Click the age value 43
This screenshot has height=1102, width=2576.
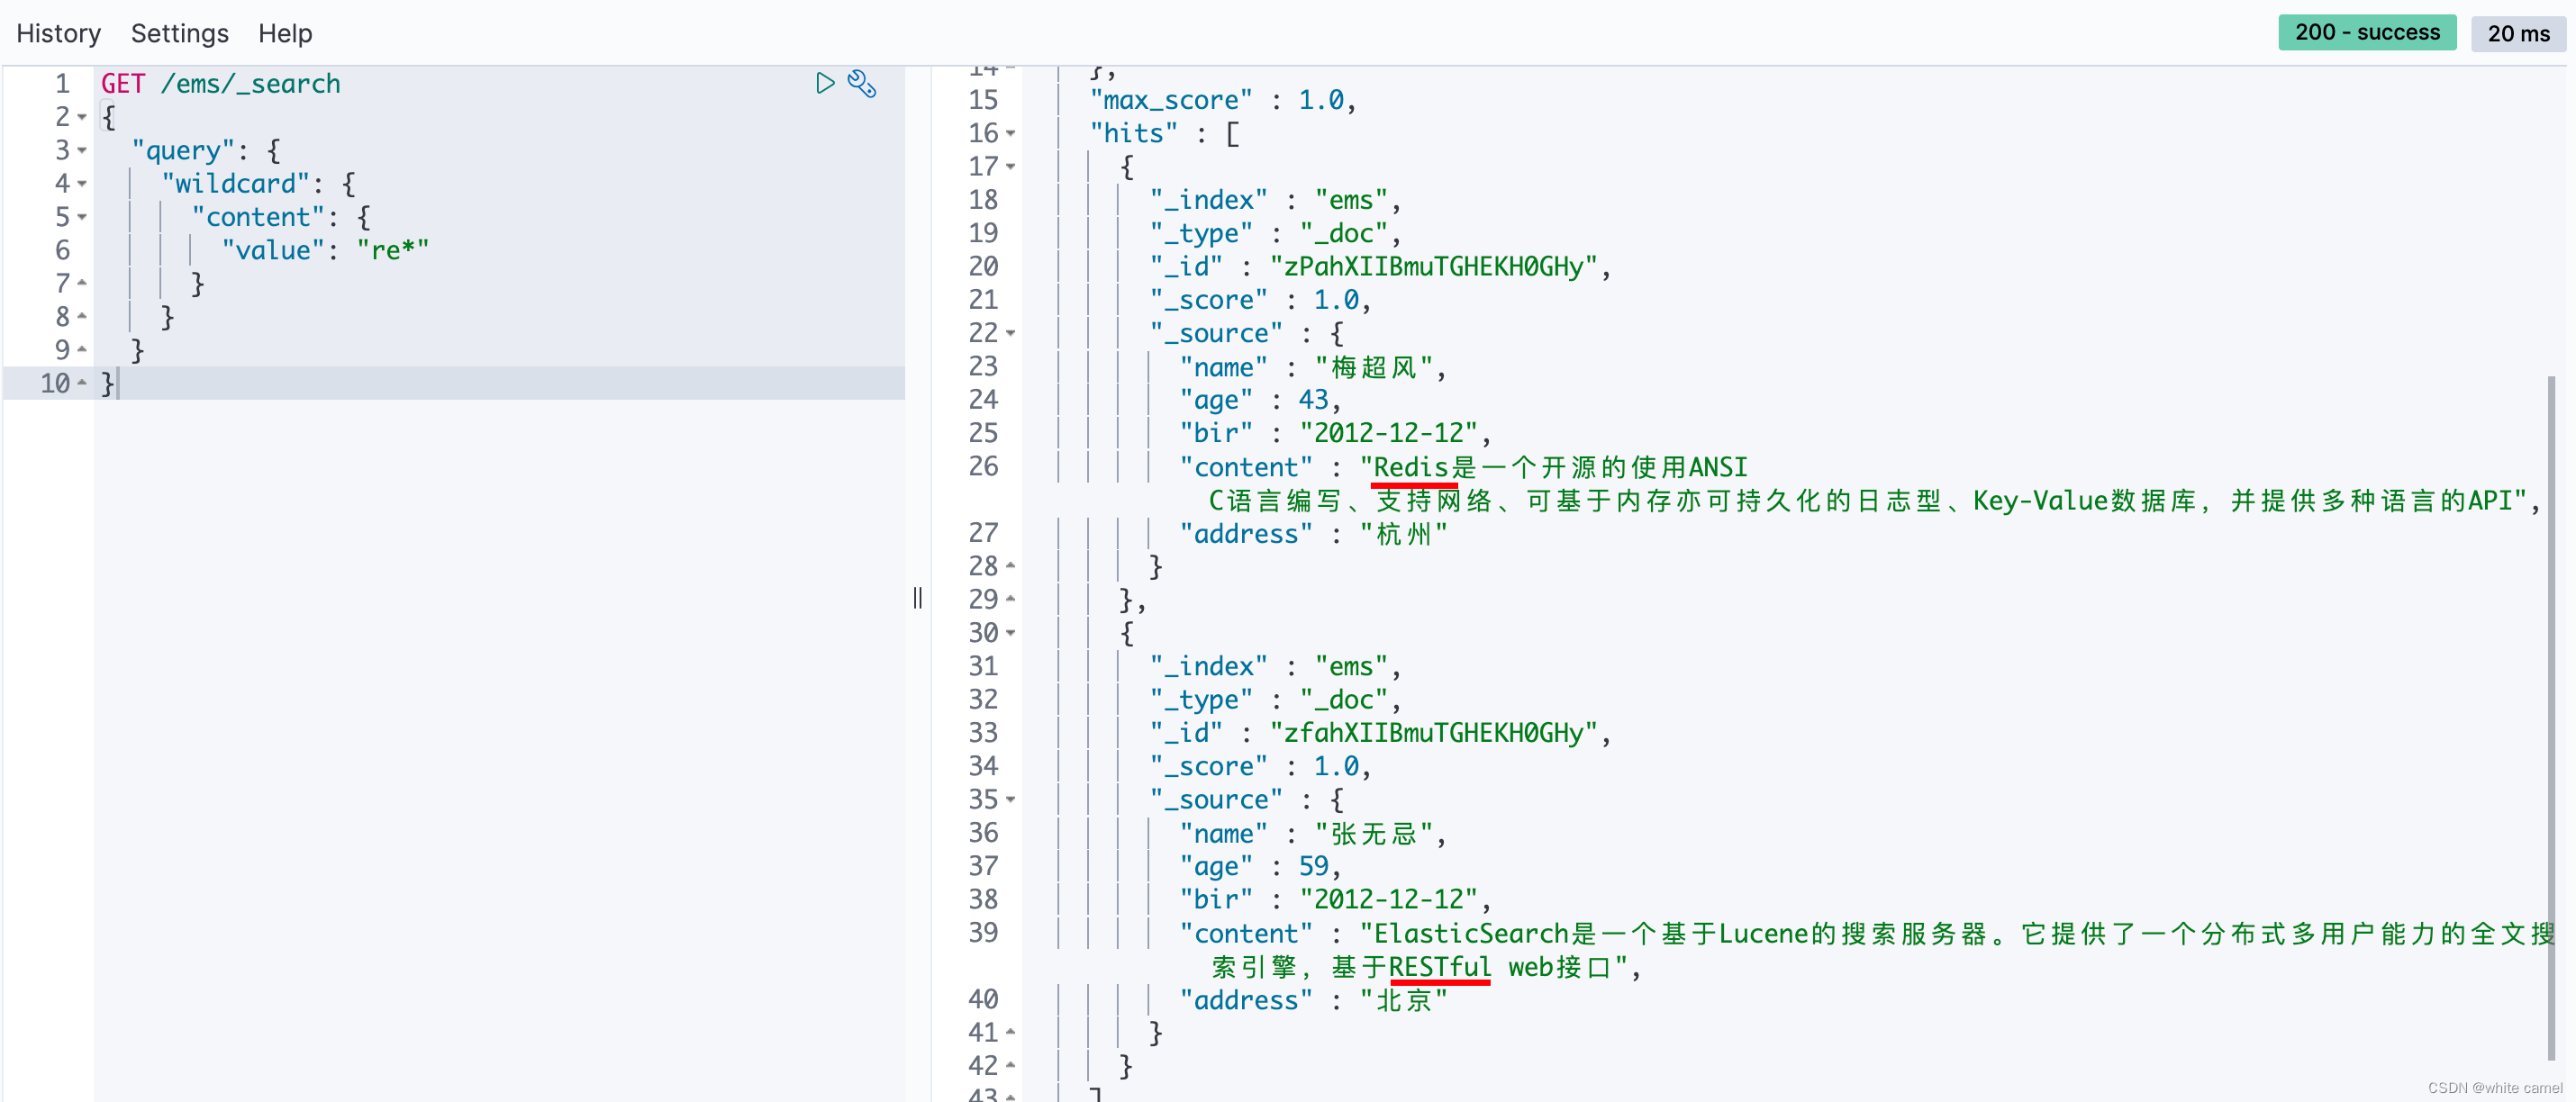click(1313, 400)
